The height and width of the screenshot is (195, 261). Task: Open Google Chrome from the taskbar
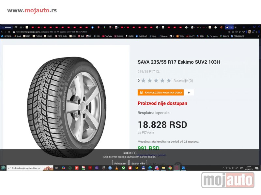(x=170, y=168)
